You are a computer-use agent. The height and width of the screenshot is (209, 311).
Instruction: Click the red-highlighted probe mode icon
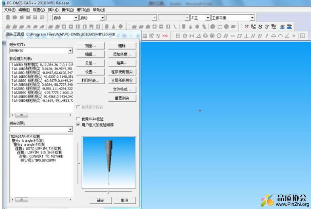coord(246,27)
